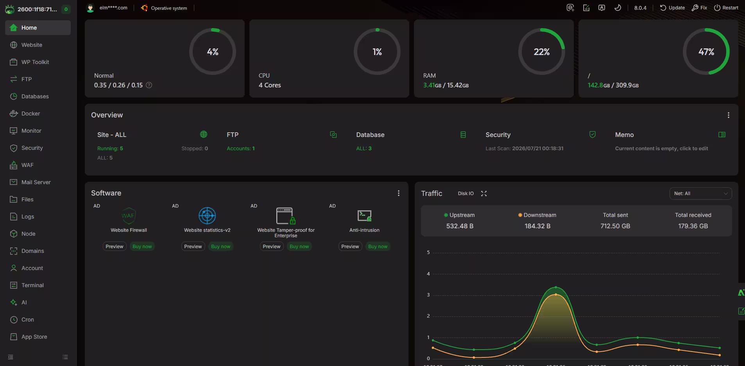Viewport: 745px width, 366px height.
Task: Open the Net: All dropdown
Action: [x=700, y=194]
